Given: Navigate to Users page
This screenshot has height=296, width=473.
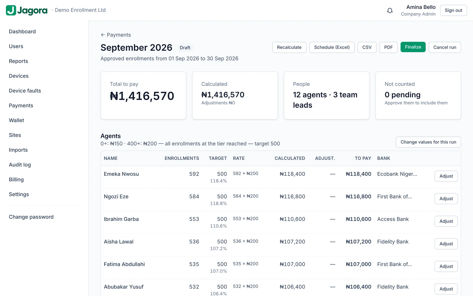Looking at the screenshot, I should [16, 46].
